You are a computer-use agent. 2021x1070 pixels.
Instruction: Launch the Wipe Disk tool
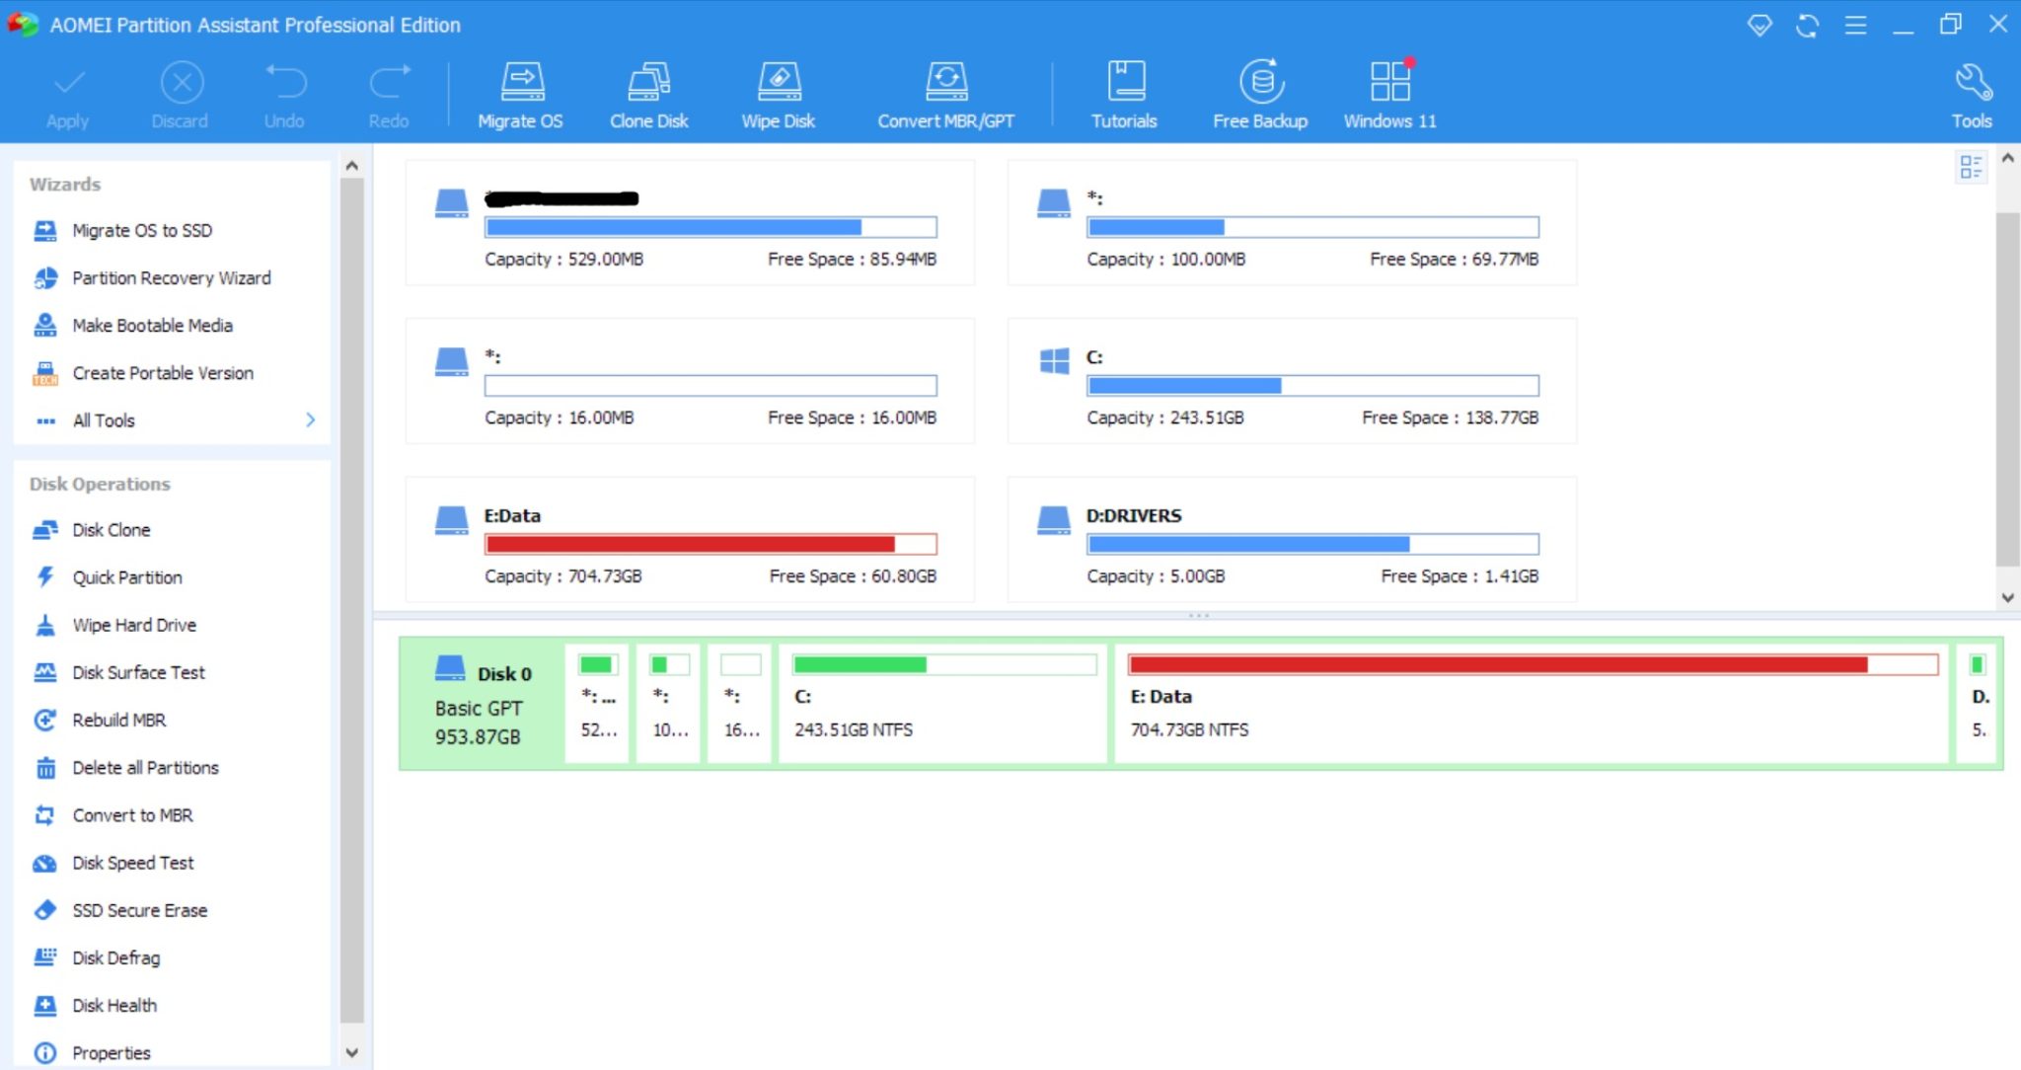tap(779, 94)
